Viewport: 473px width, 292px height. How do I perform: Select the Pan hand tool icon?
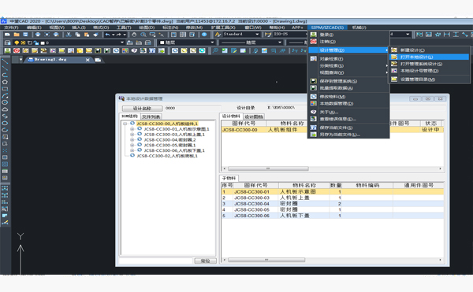click(x=134, y=35)
